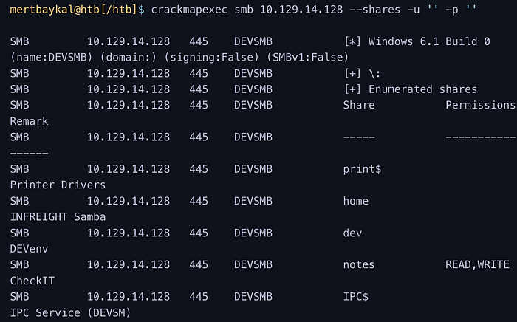The width and height of the screenshot is (517, 322).
Task: Click the 'Share' column header
Action: coord(359,105)
